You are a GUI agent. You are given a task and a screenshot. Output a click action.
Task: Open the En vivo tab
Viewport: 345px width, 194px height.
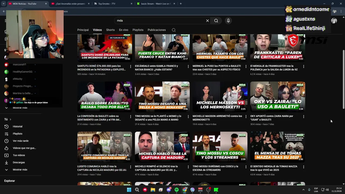click(x=124, y=30)
